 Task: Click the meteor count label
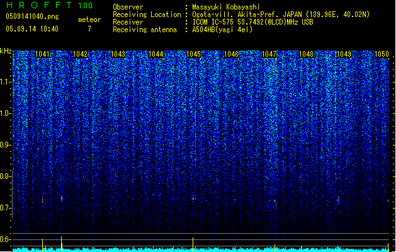click(x=89, y=20)
